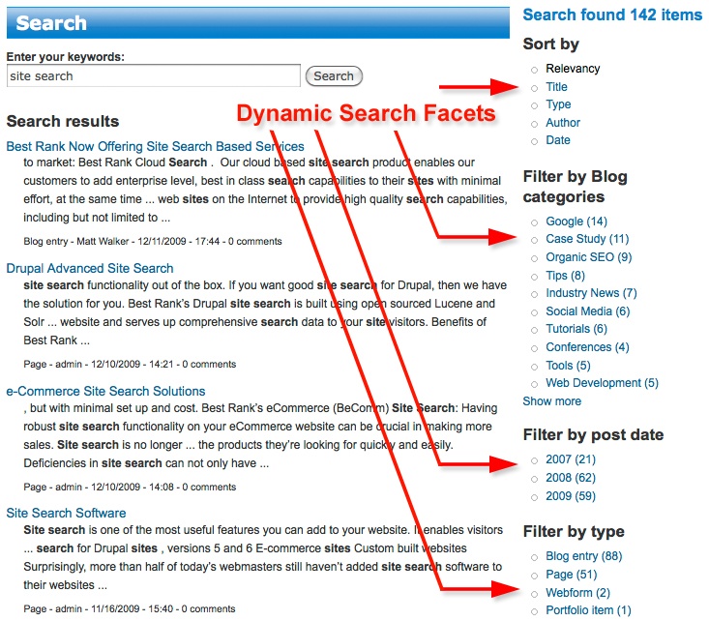Select the Case Study (11) radio button
Viewport: 709px width, 621px height.
tap(535, 240)
